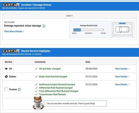Screen dimensions: 139x113
Task: Click the Flushes service label
Action: 13,89
